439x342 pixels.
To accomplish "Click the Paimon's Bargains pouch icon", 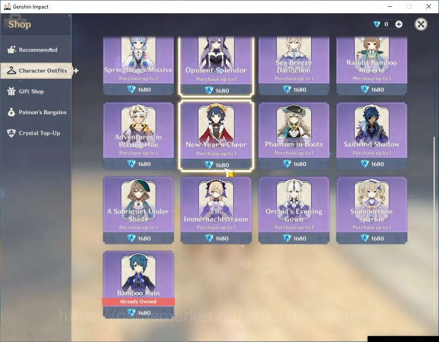I will click(x=11, y=112).
